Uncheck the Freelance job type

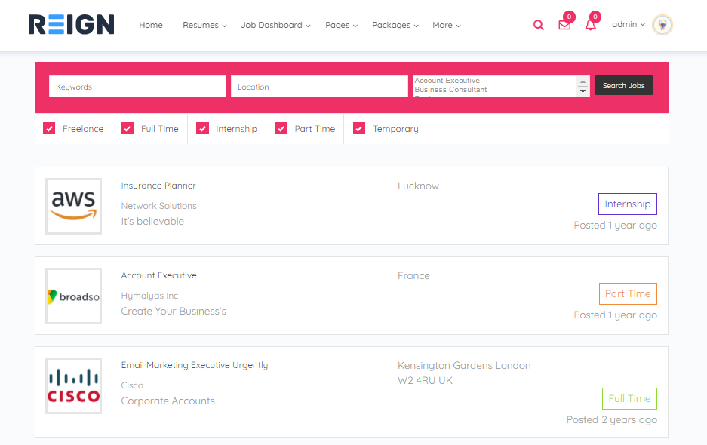pyautogui.click(x=49, y=128)
